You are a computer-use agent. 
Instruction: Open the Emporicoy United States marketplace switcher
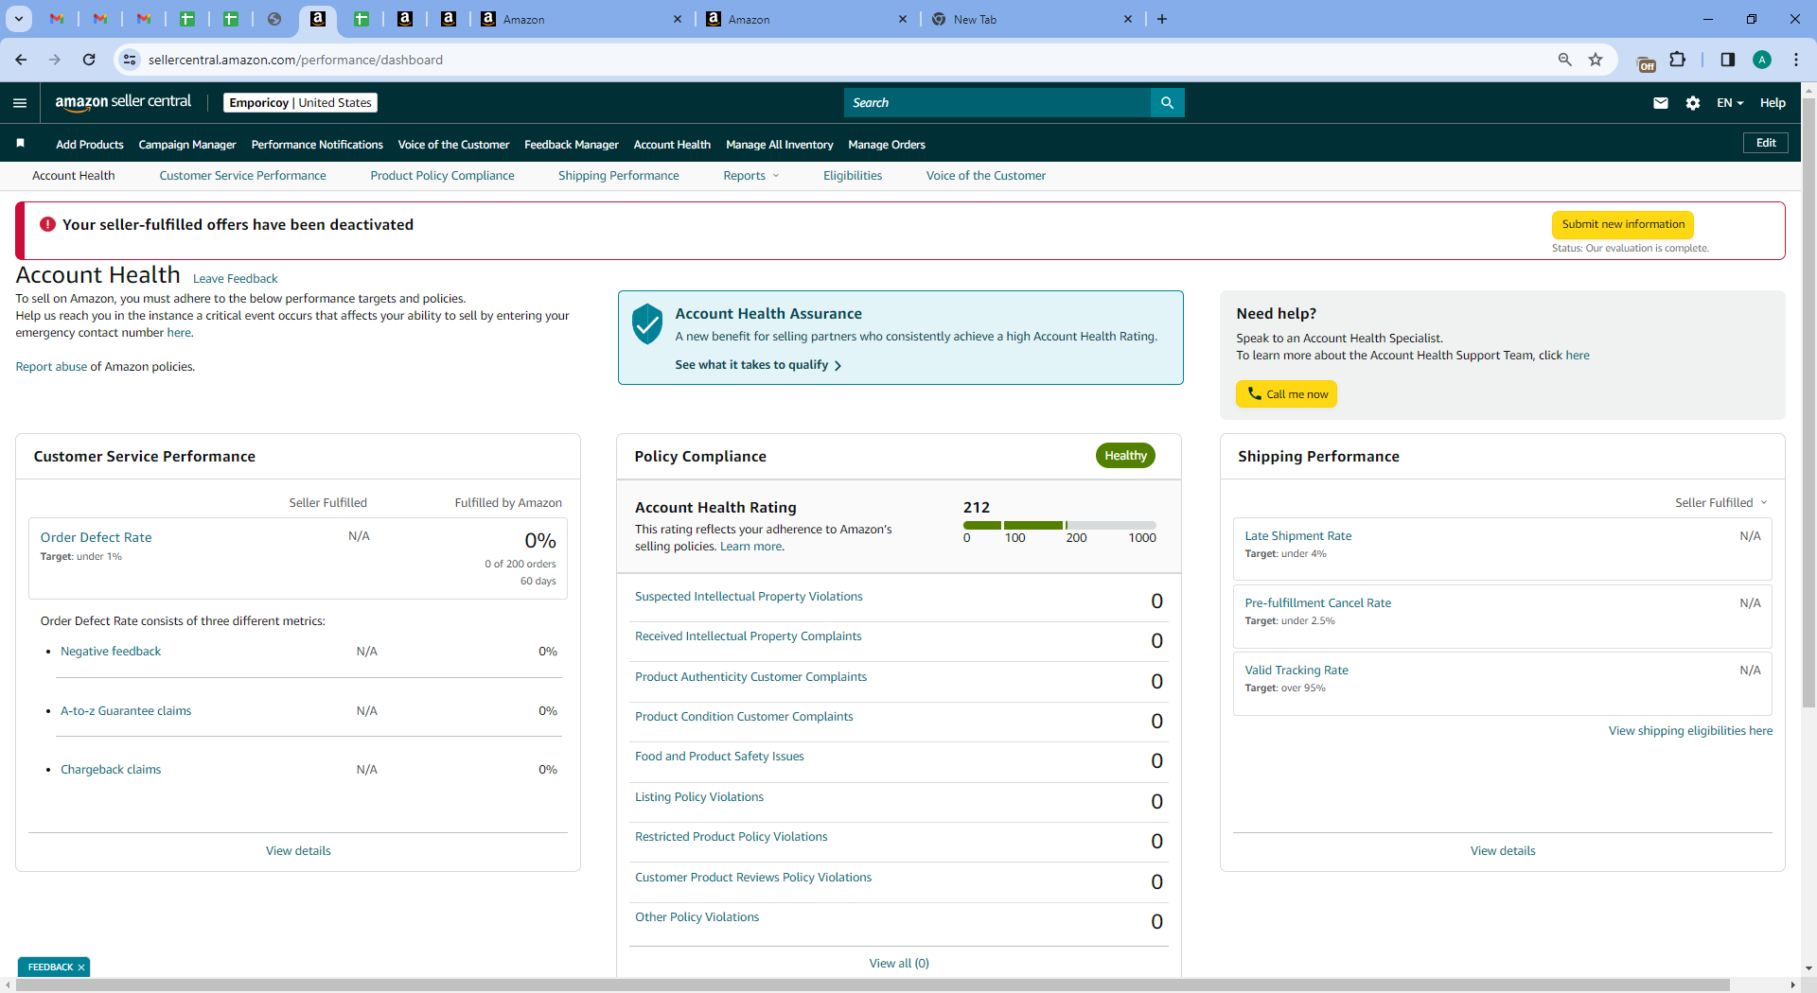tap(300, 103)
